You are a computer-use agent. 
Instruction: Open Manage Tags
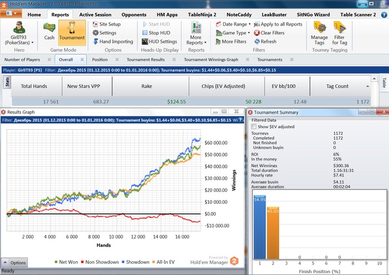pos(320,33)
